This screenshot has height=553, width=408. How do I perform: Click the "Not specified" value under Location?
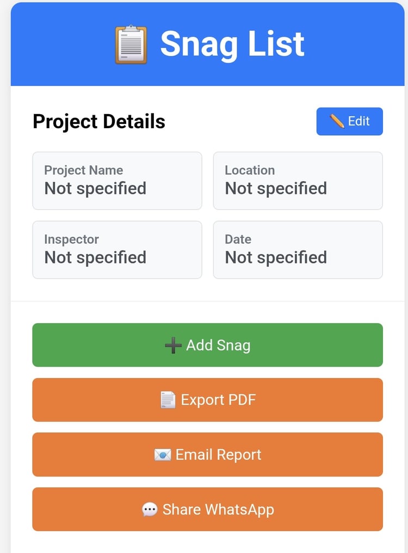click(x=276, y=188)
